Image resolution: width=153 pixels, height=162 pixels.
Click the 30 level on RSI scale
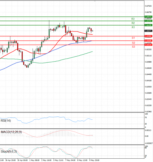[x=146, y=124]
